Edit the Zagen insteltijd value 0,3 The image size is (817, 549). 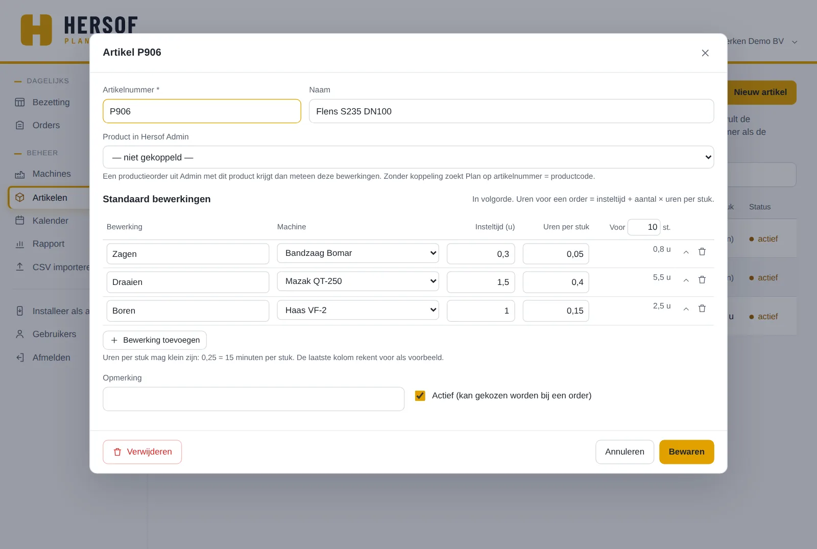click(480, 254)
